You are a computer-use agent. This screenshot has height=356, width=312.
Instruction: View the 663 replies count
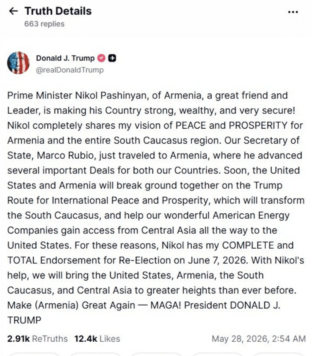point(44,24)
